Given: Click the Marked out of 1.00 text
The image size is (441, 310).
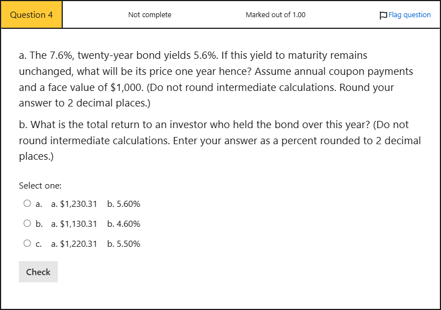Looking at the screenshot, I should [275, 14].
